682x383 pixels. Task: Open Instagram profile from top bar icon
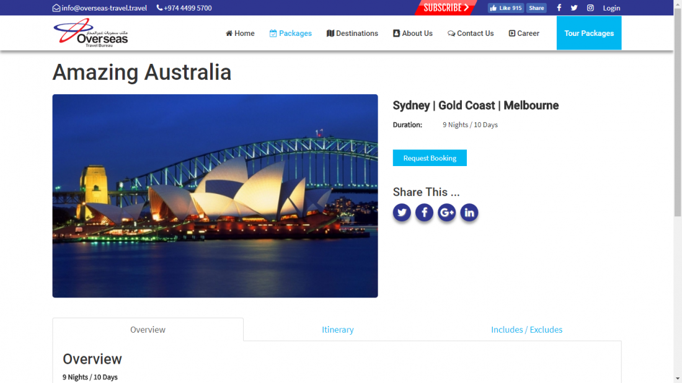pyautogui.click(x=590, y=8)
